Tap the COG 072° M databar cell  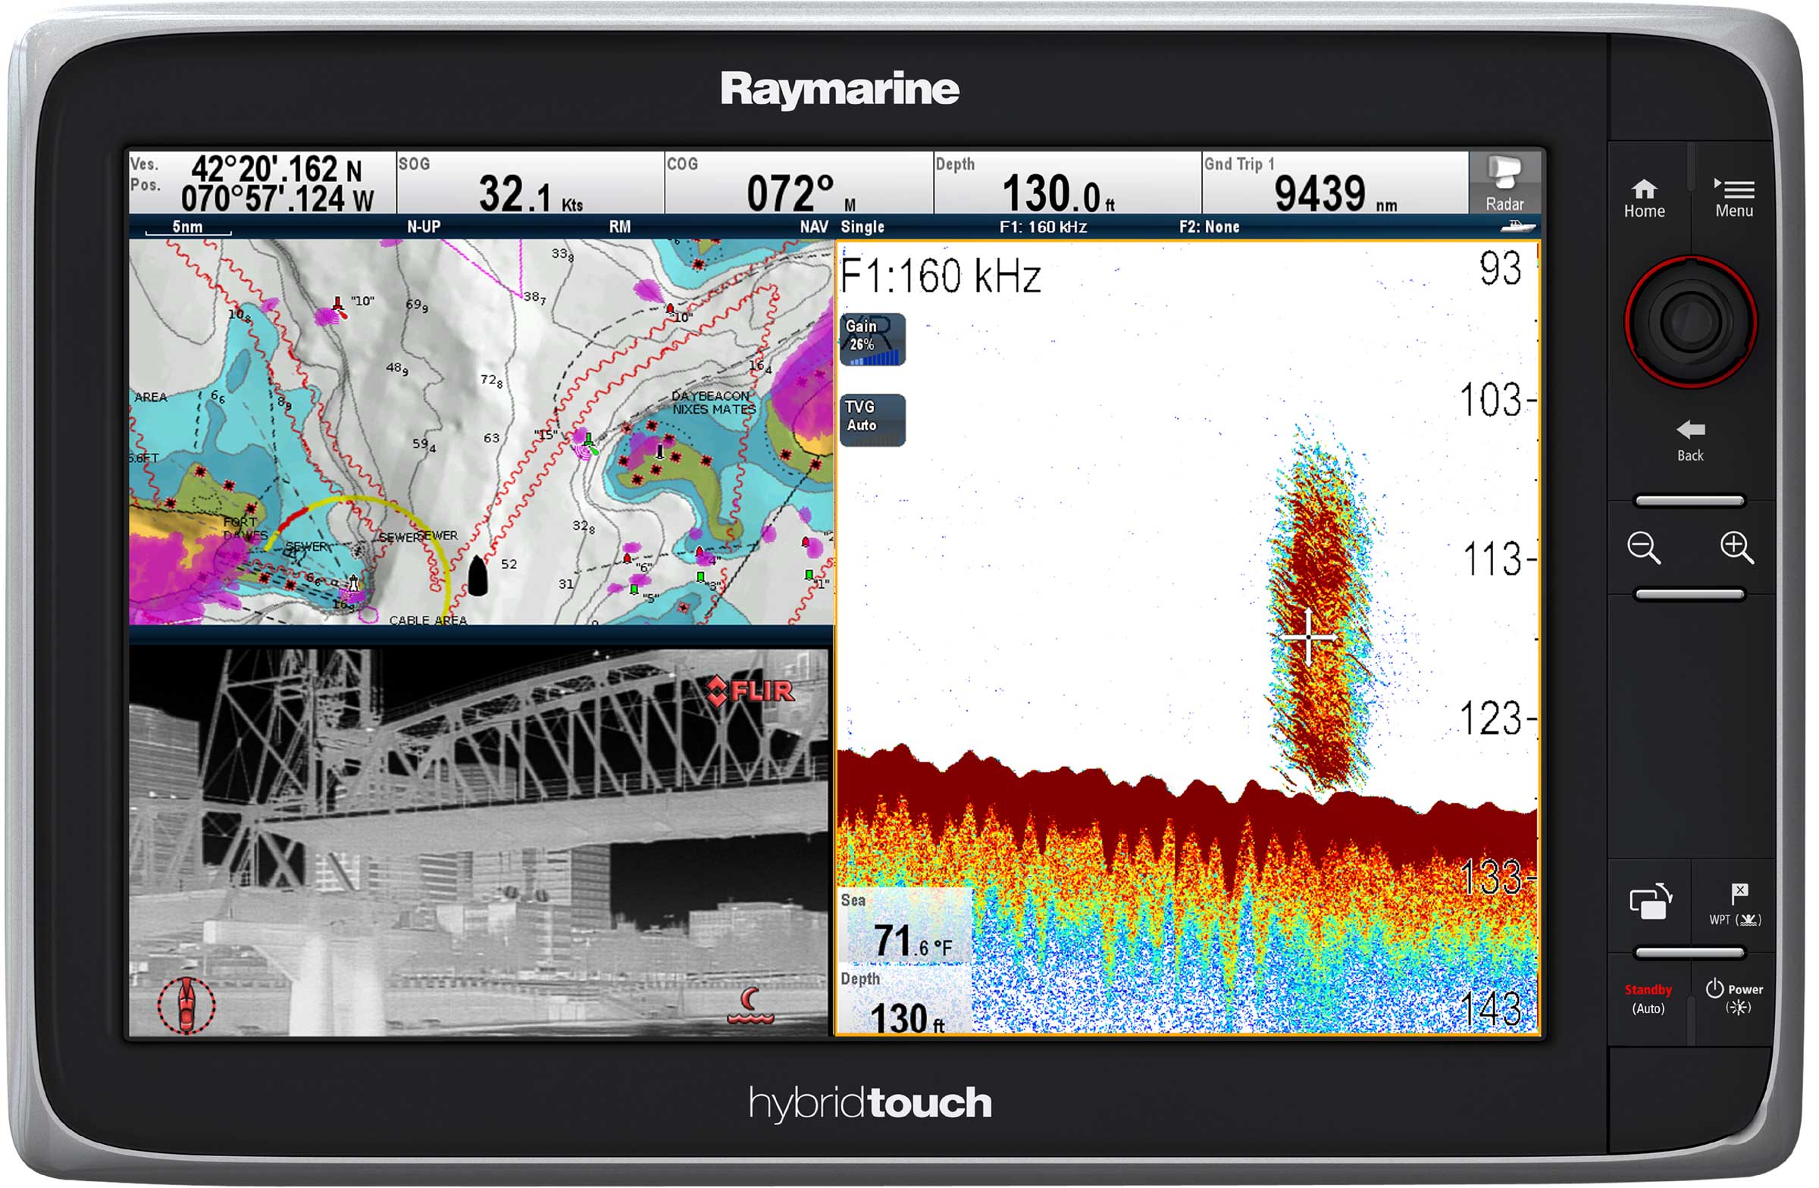tap(800, 183)
